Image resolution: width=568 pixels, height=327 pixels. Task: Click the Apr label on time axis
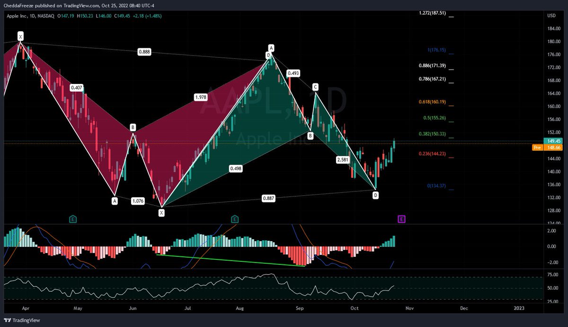(x=25, y=308)
